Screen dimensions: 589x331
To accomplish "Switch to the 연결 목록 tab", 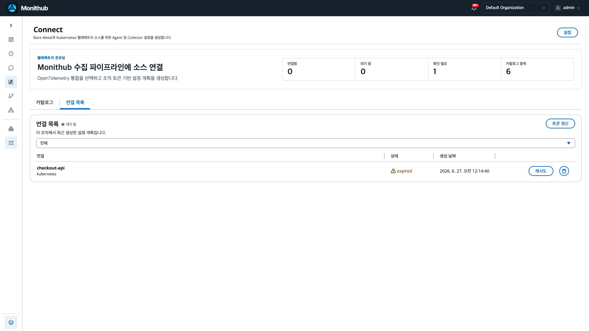I will click(x=75, y=102).
